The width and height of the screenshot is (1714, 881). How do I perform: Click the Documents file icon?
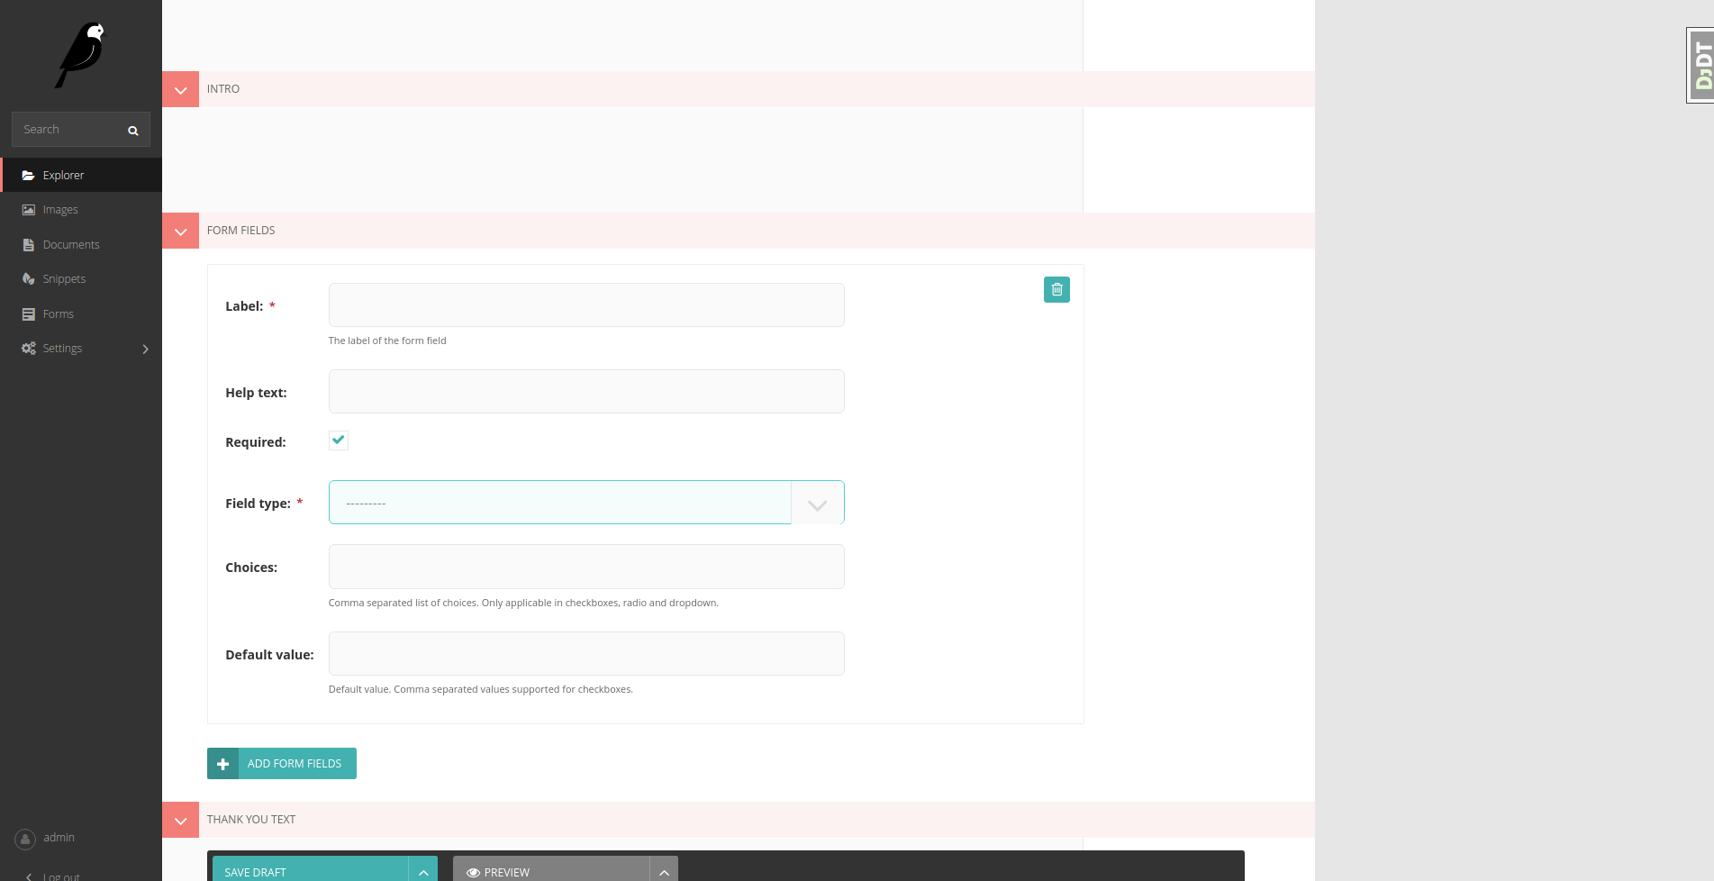29,245
